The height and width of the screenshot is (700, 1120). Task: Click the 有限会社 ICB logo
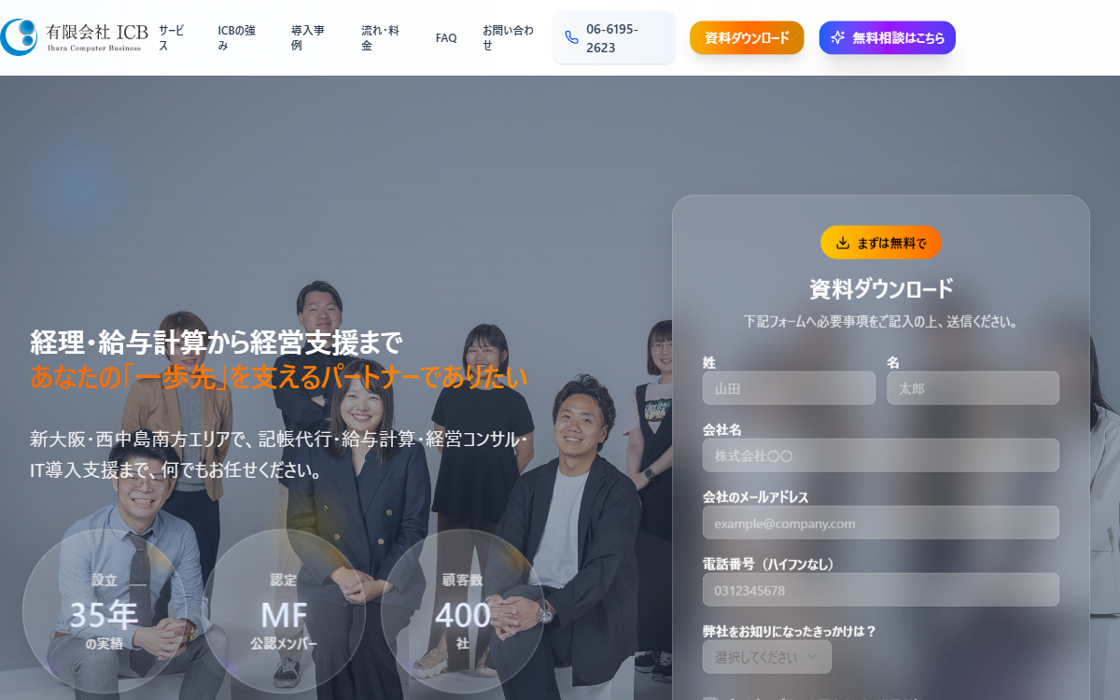click(75, 36)
